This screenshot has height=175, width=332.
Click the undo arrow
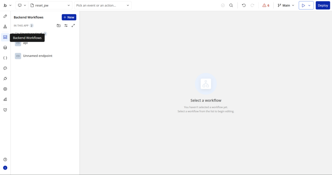click(244, 5)
